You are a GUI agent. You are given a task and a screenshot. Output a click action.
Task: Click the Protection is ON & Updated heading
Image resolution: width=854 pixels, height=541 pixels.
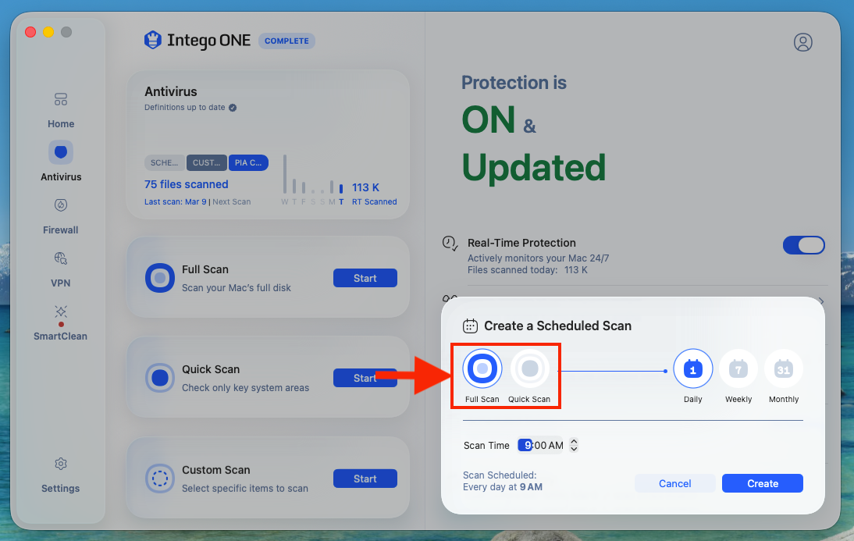tap(534, 129)
